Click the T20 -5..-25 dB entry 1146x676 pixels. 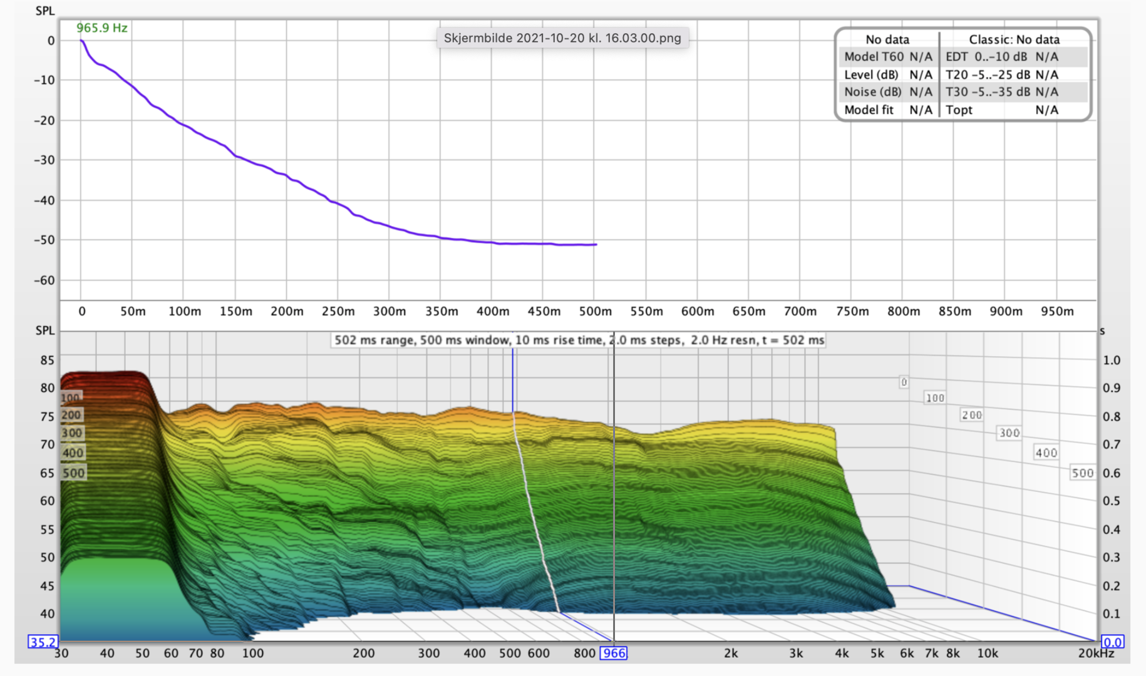[x=1002, y=74]
